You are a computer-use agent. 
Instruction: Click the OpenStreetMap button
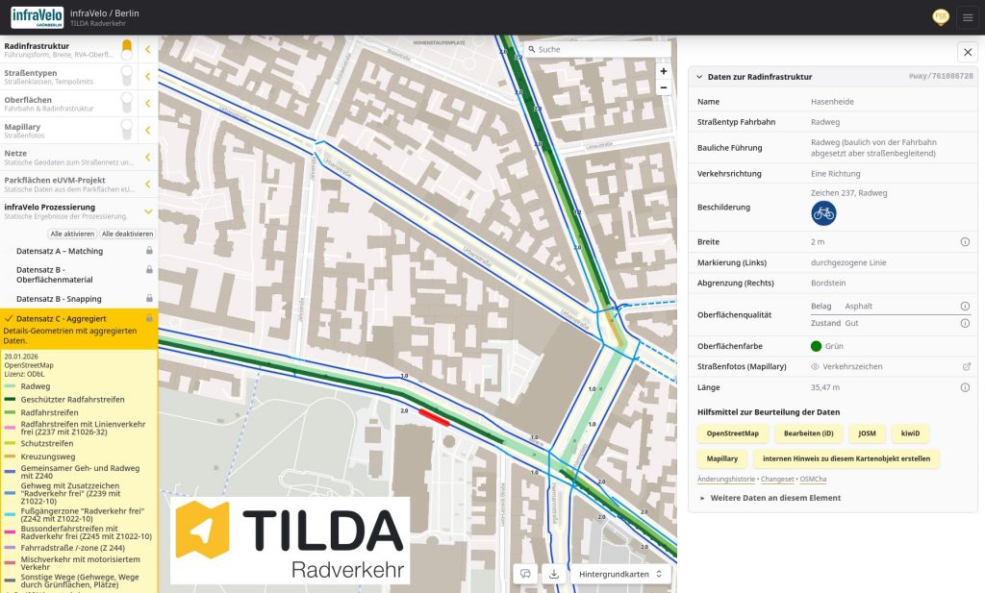[x=732, y=433]
